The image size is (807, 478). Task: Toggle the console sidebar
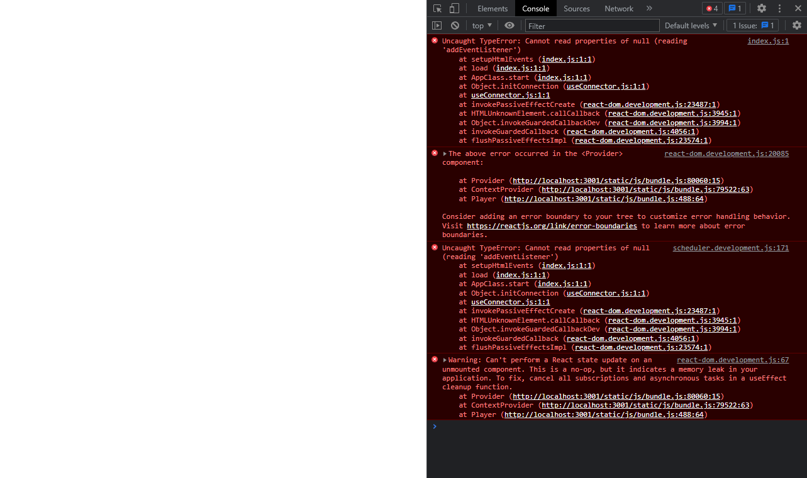(x=437, y=25)
